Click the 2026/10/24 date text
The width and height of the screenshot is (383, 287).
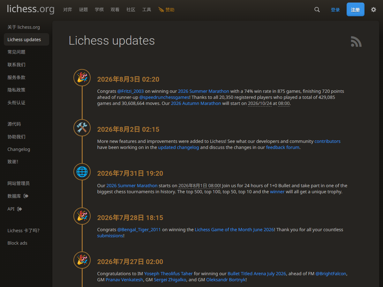pos(260,103)
